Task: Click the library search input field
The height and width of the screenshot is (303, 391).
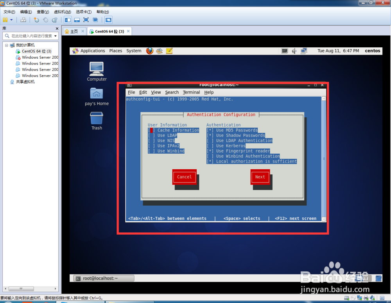Action: tap(31, 36)
